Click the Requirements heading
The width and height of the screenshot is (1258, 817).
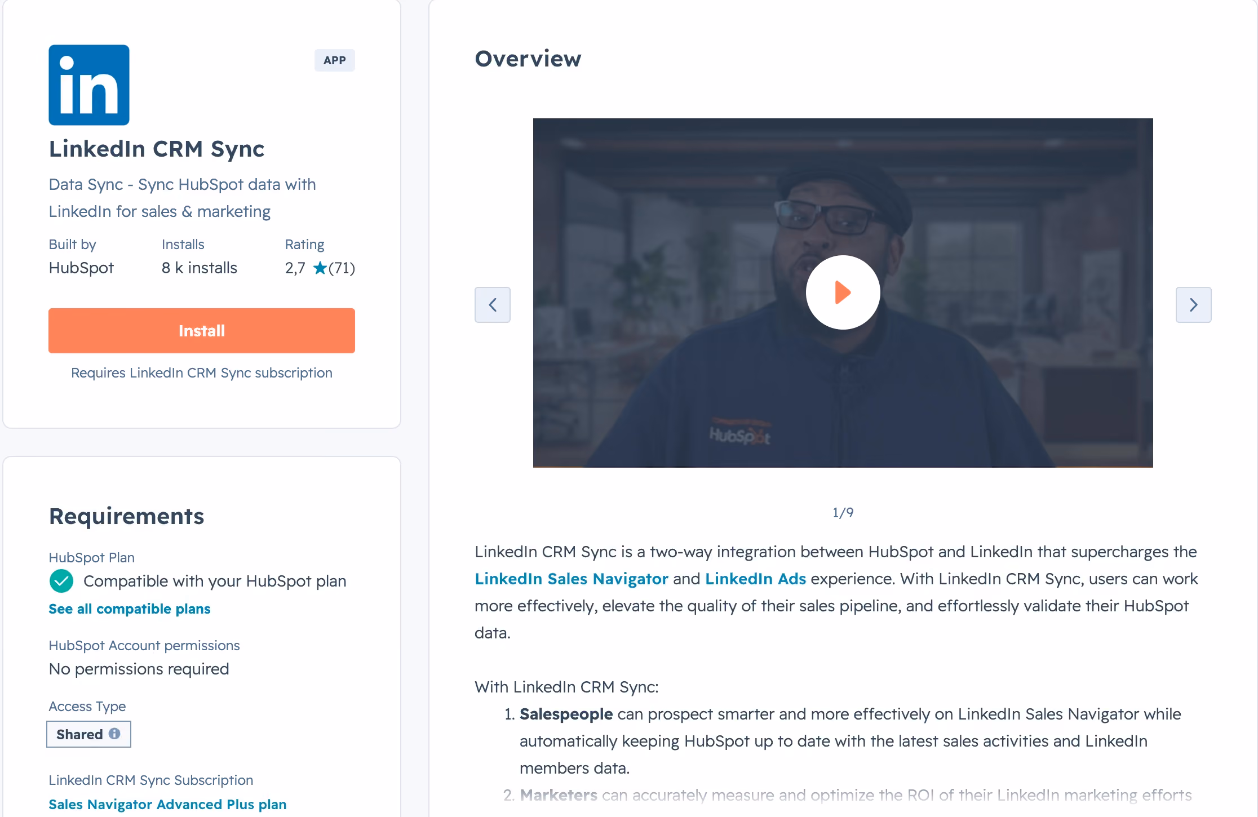[127, 517]
